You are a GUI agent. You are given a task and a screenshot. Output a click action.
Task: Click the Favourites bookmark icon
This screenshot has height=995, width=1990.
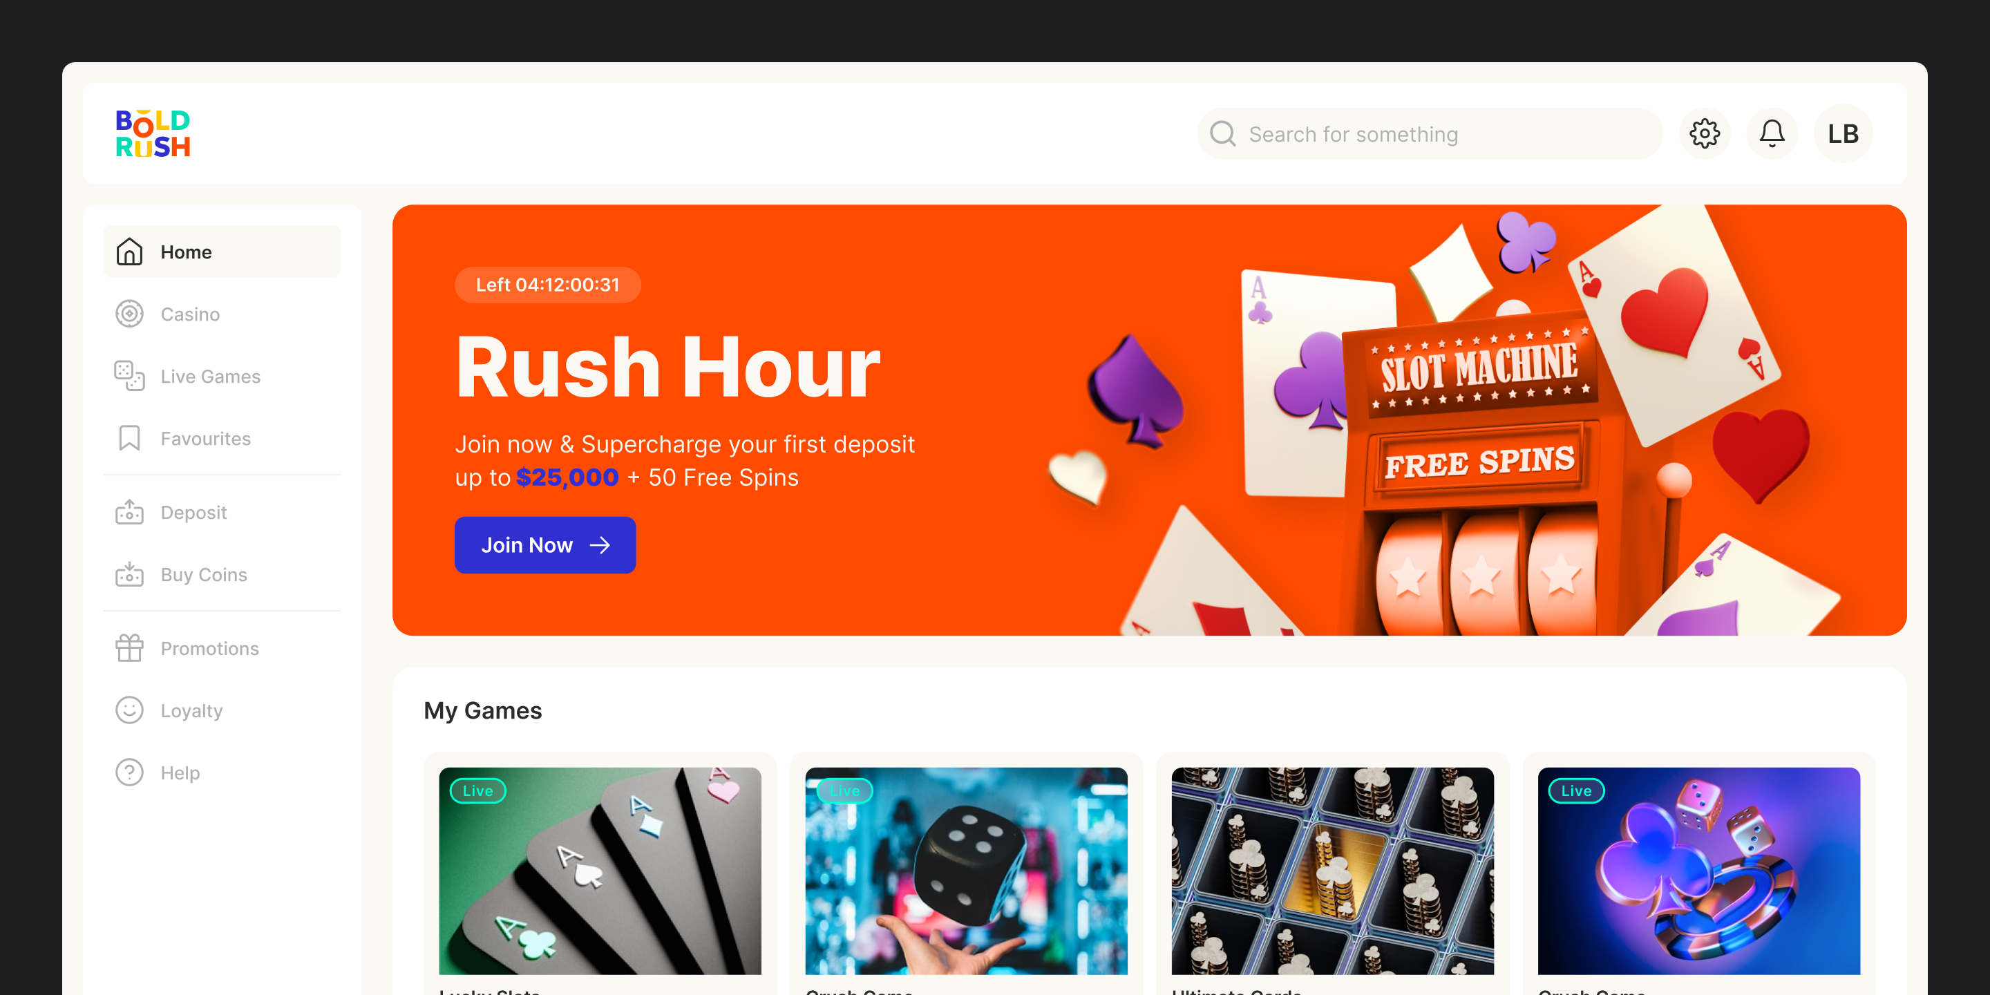point(129,438)
